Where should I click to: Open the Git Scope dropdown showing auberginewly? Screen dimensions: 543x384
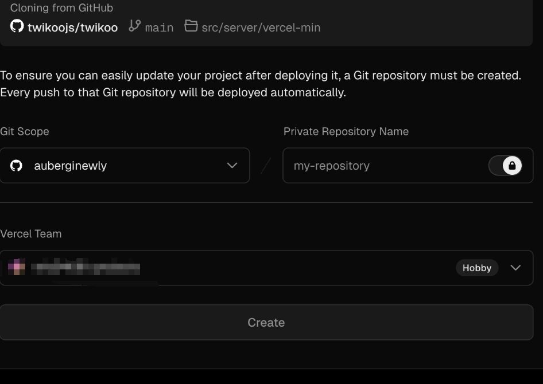click(125, 166)
